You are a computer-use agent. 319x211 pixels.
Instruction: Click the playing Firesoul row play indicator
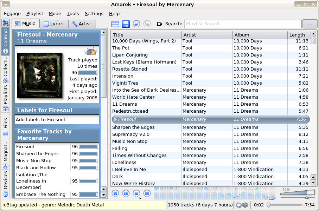[x=115, y=119]
